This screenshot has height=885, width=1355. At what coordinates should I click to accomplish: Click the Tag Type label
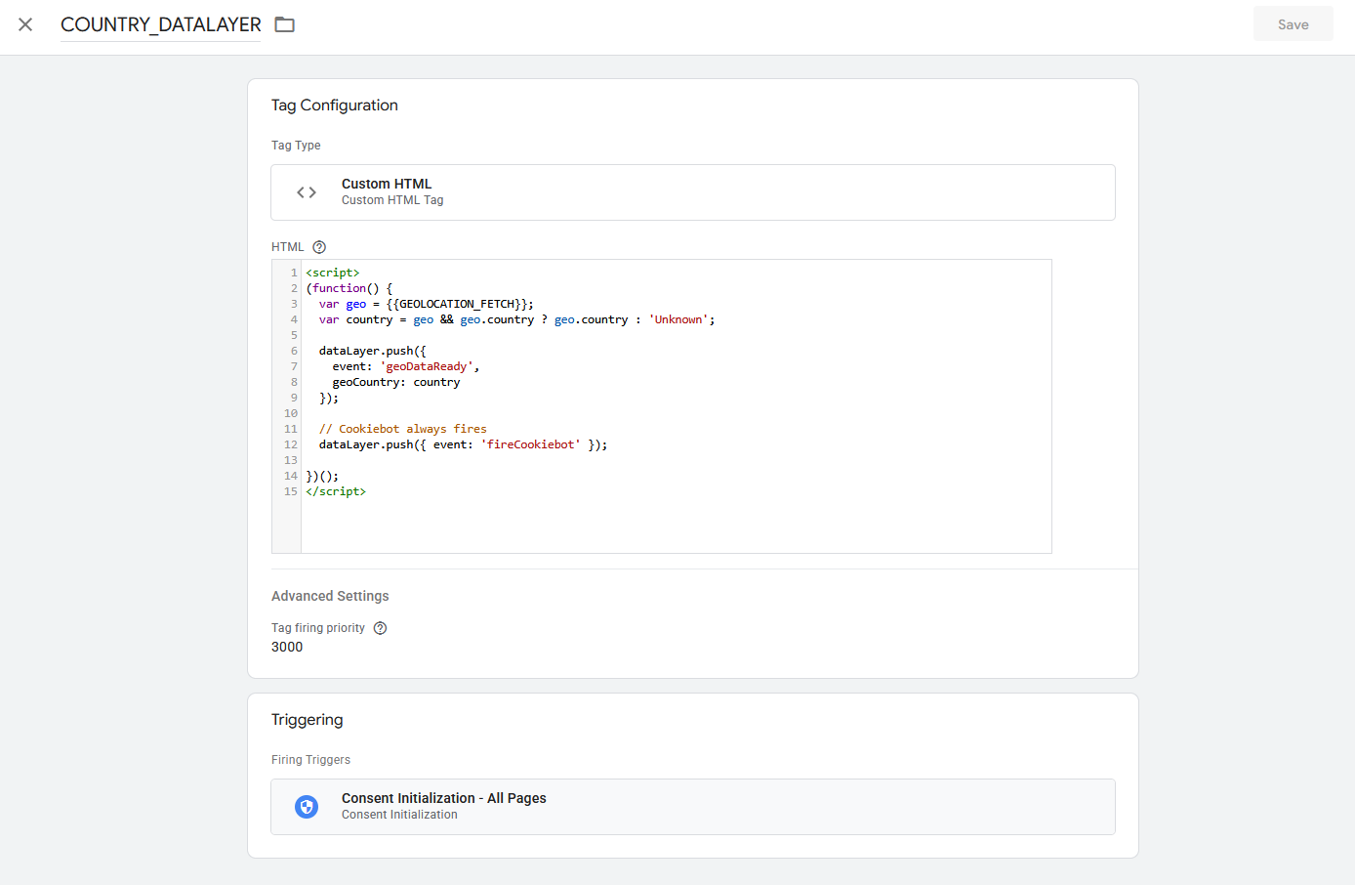[296, 146]
